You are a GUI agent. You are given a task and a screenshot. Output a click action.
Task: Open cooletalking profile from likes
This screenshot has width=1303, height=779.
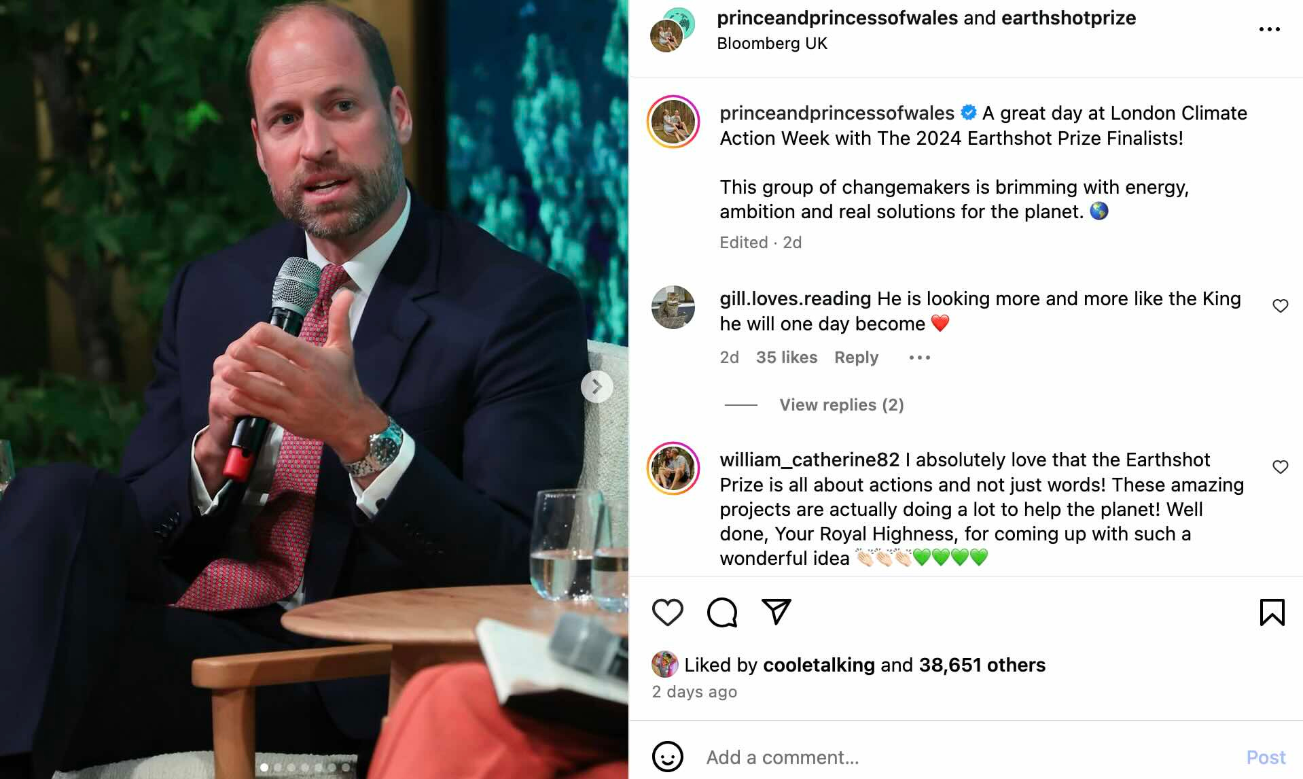(x=819, y=665)
